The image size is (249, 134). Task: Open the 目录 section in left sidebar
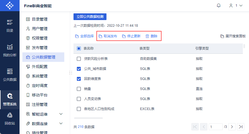click(10, 26)
